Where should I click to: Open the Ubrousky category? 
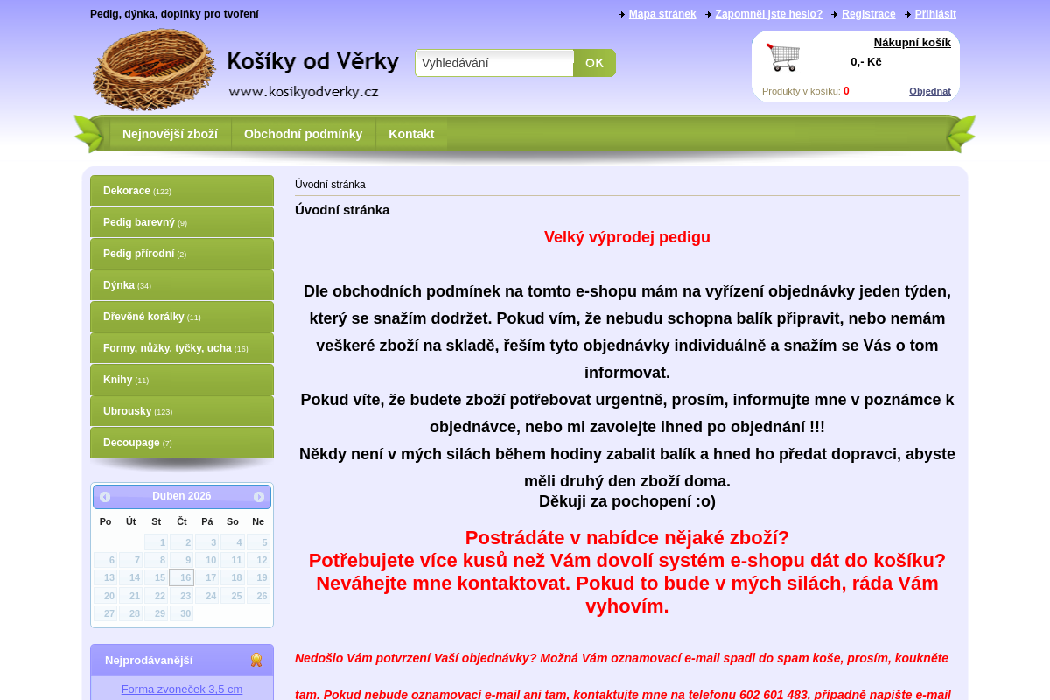tap(127, 410)
